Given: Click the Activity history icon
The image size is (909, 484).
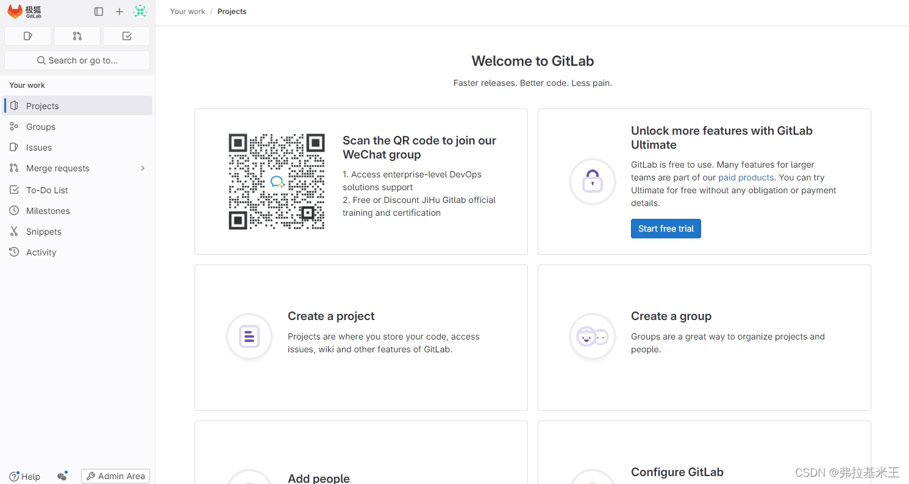Looking at the screenshot, I should [14, 252].
